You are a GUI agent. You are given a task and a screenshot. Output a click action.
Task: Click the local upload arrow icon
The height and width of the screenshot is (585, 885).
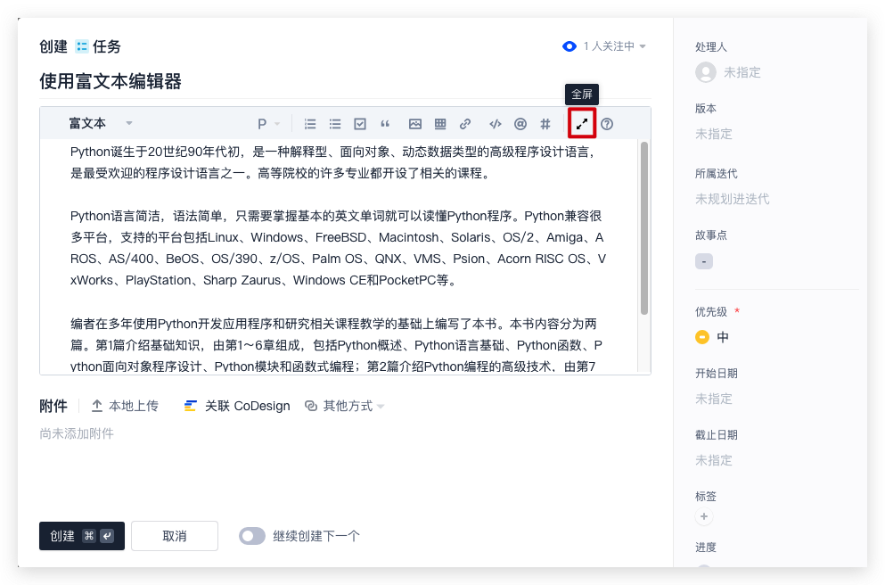[x=97, y=406]
